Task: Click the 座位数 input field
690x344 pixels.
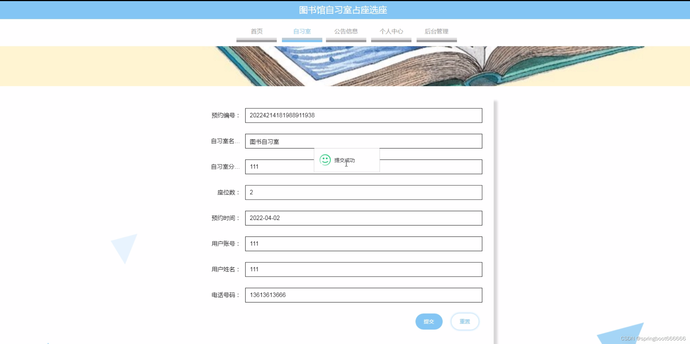Action: coord(363,192)
